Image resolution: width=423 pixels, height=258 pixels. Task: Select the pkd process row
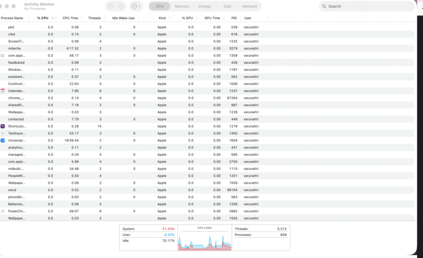coord(207,27)
